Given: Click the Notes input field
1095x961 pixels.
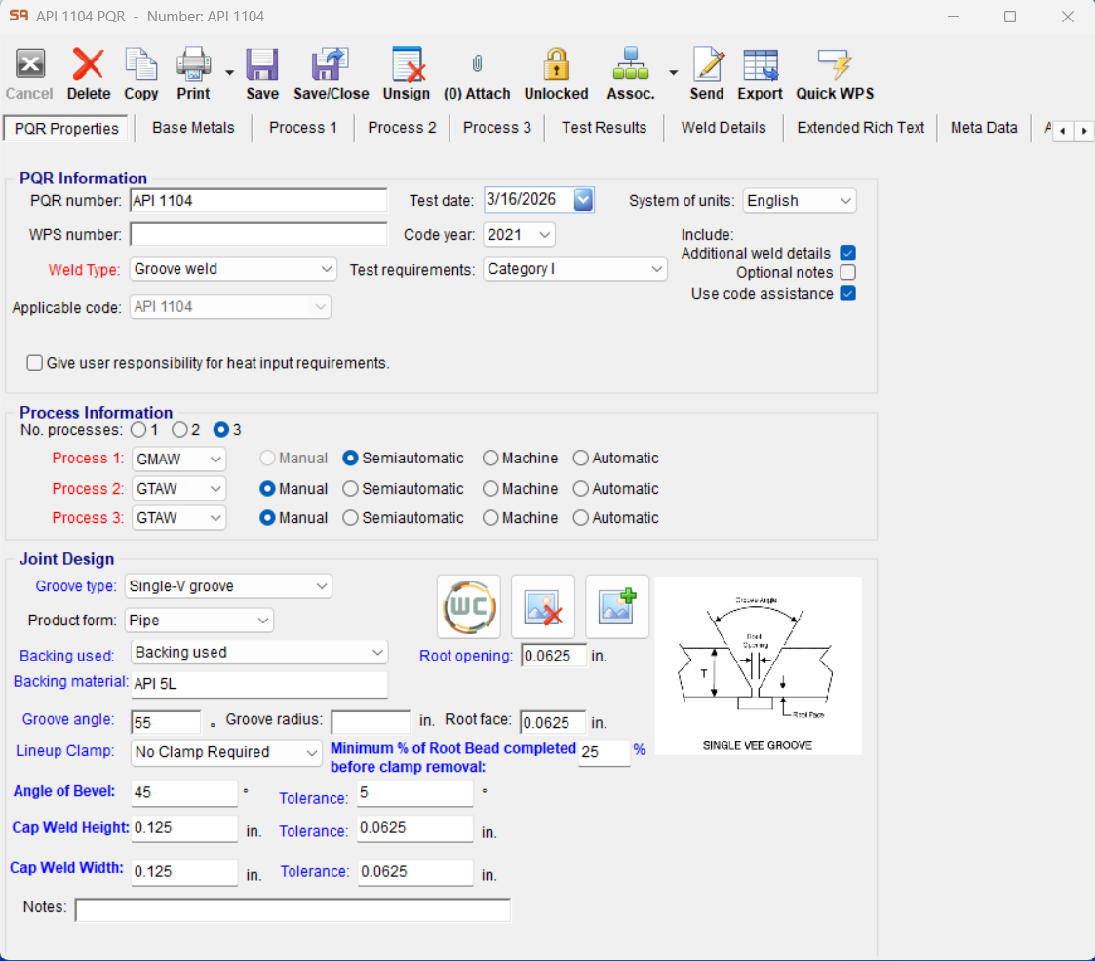Looking at the screenshot, I should pyautogui.click(x=293, y=909).
